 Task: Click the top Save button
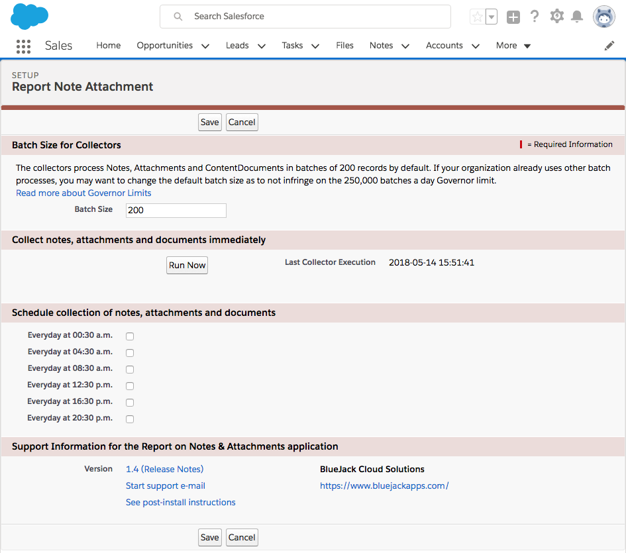(209, 122)
